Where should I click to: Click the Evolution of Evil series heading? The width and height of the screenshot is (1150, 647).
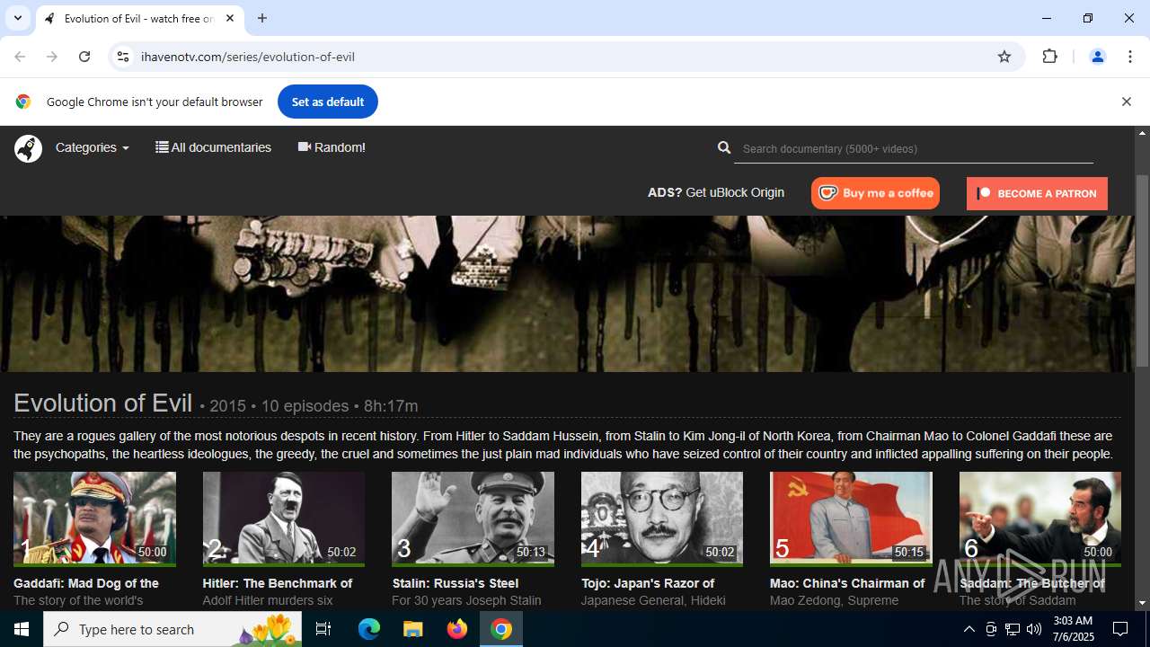point(103,403)
